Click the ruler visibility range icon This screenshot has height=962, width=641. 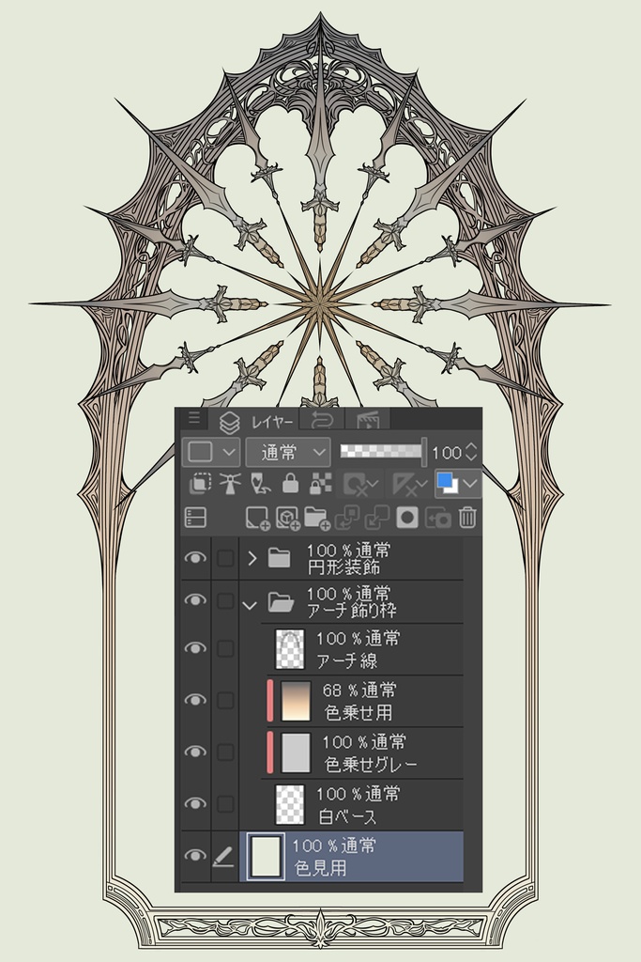pos(404,485)
